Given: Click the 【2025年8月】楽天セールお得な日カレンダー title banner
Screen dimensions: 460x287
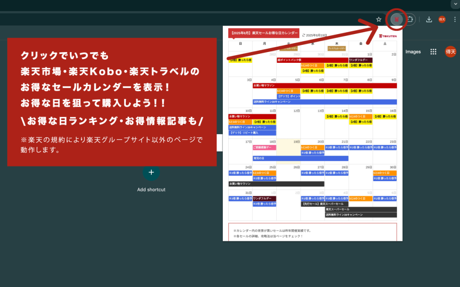Looking at the screenshot, I should click(264, 33).
